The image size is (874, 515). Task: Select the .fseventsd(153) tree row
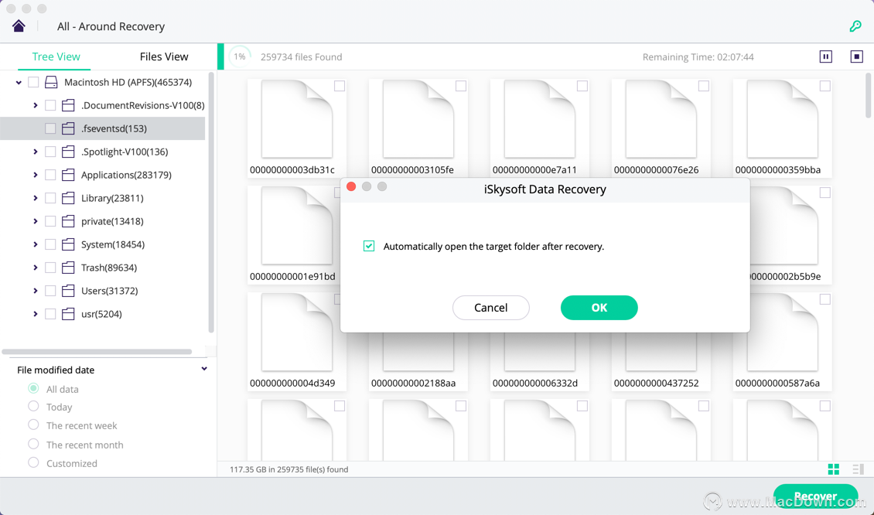103,128
